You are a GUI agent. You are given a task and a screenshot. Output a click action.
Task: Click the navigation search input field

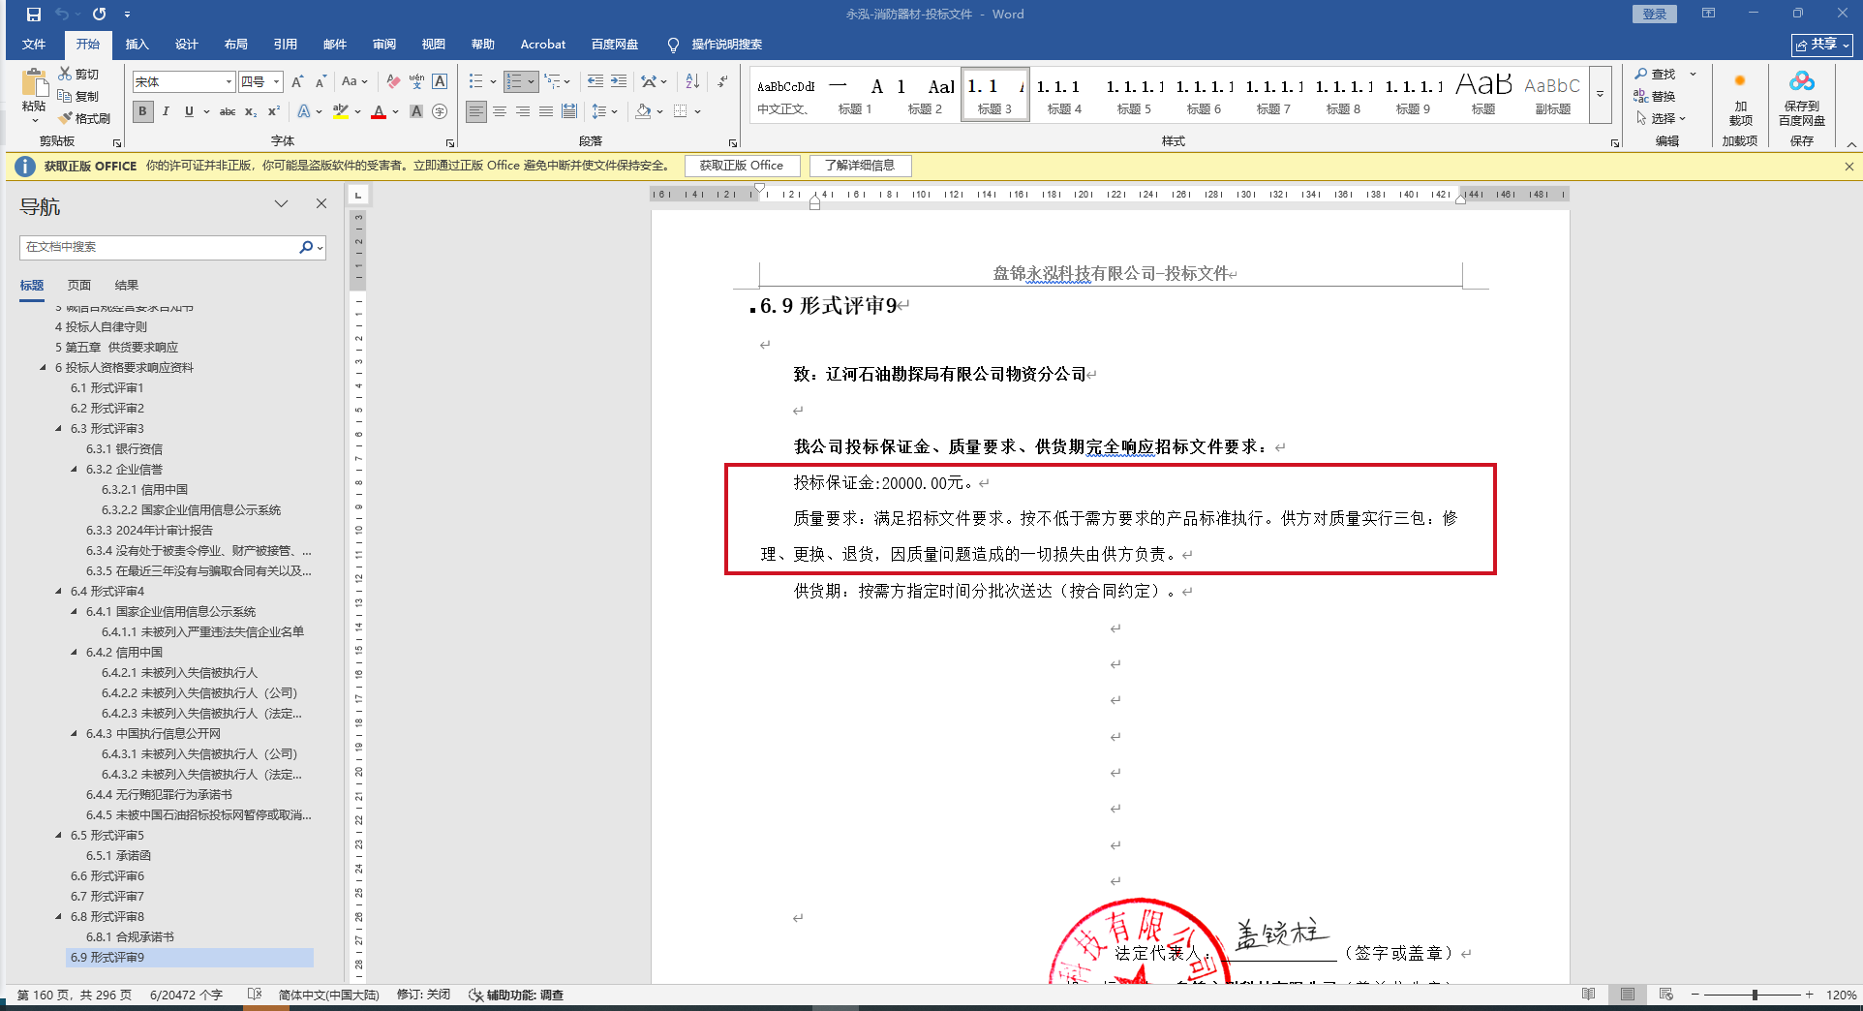coord(160,247)
